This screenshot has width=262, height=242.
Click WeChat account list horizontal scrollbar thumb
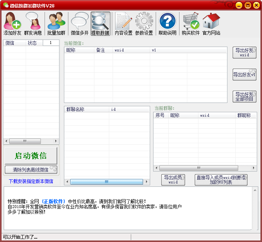tap(25, 141)
